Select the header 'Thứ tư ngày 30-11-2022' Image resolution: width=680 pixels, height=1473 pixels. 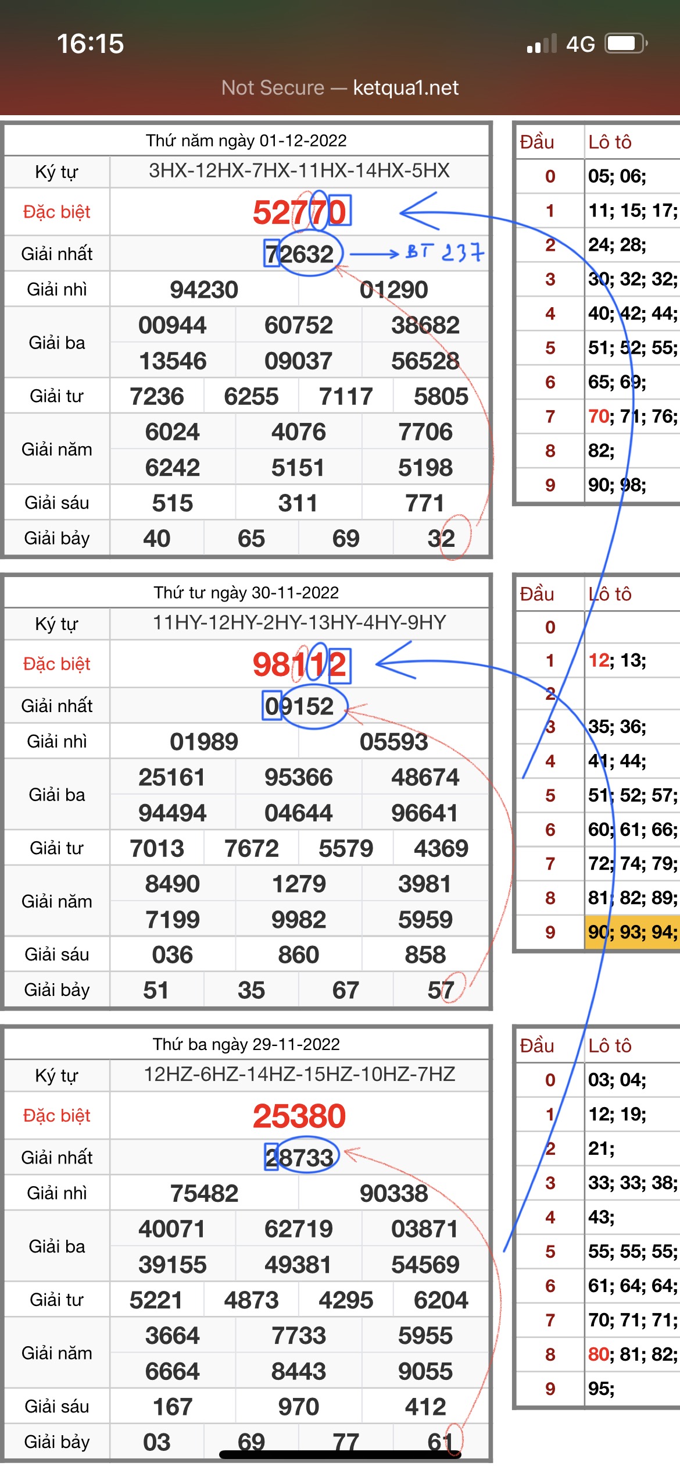pyautogui.click(x=246, y=593)
